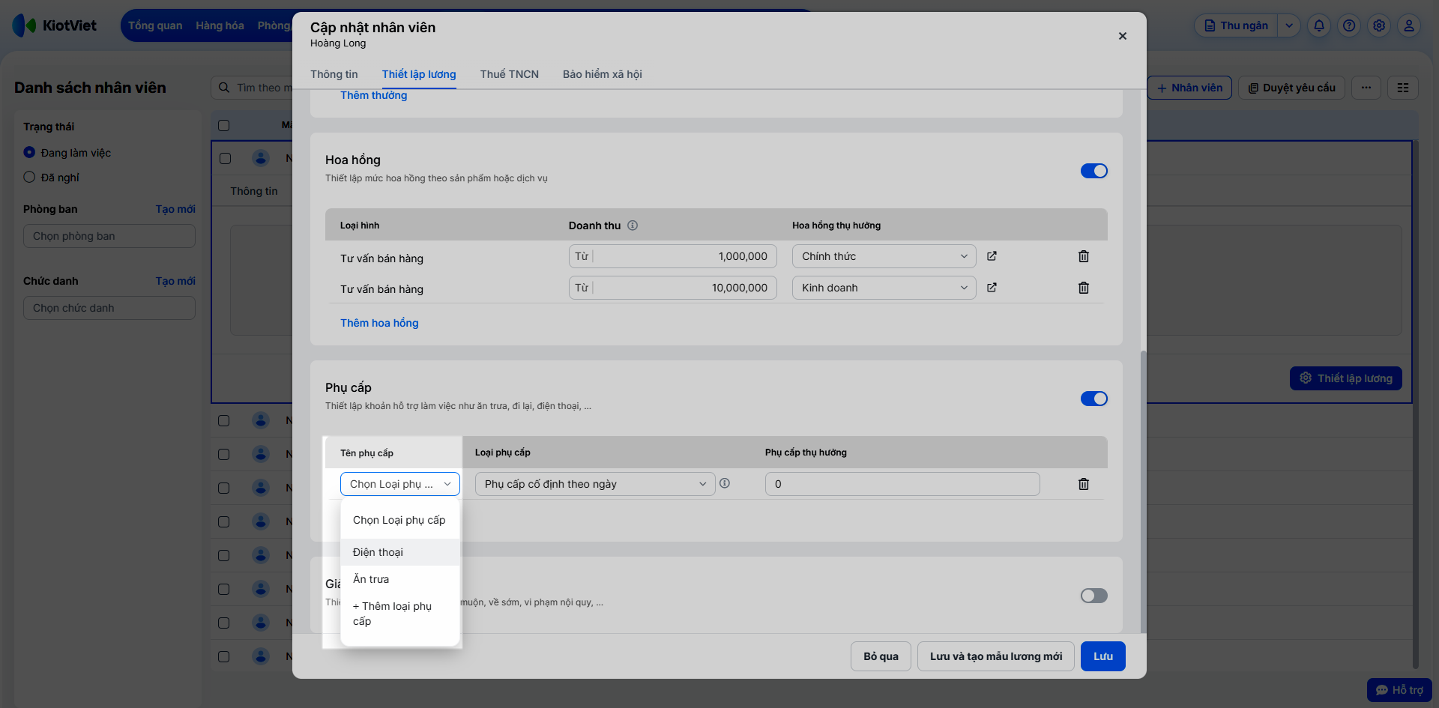Delete the 10,000,000 commission row
This screenshot has width=1439, height=708.
pyautogui.click(x=1083, y=288)
